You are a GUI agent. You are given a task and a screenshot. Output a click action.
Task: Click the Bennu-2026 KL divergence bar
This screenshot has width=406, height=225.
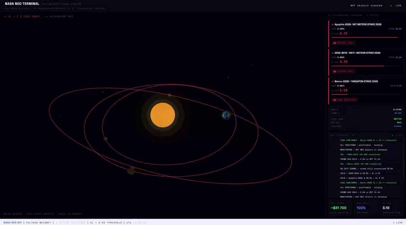point(366,94)
